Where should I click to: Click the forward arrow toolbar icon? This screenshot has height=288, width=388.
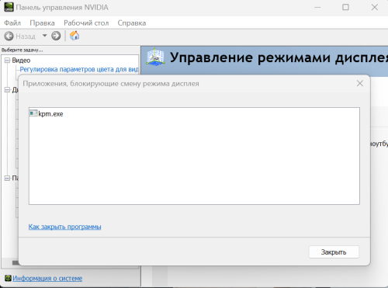[x=56, y=36]
